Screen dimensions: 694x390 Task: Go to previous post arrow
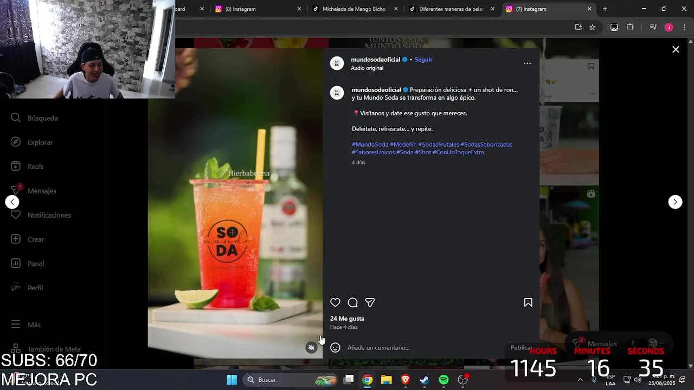click(x=12, y=202)
